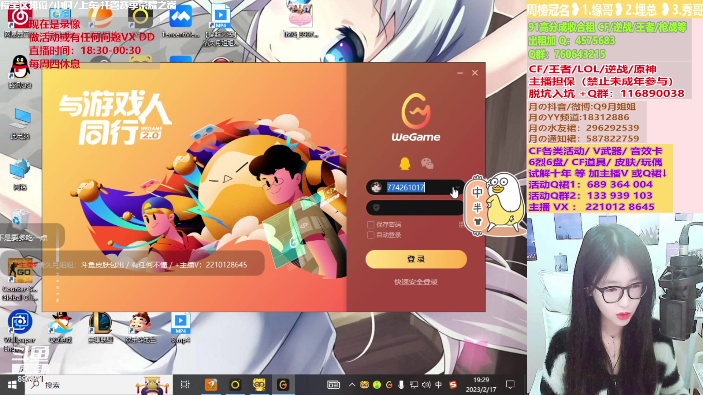Toggle 半 width on duck input widget
The image size is (703, 395).
click(x=477, y=208)
